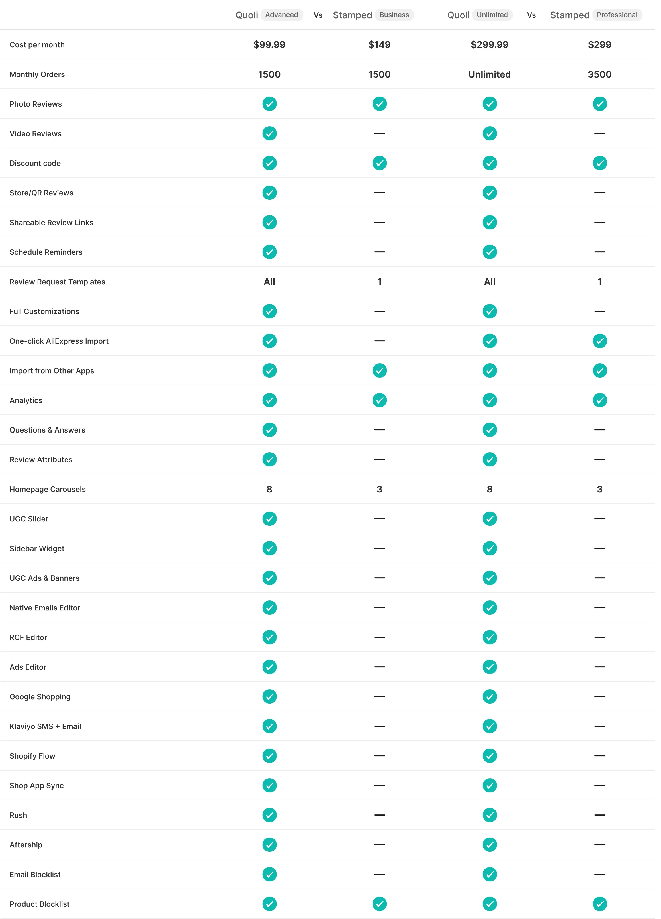Screen dimensions: 661x919
Task: Click Stamped Professional checkmark for Import from Other Apps
Action: pos(599,370)
